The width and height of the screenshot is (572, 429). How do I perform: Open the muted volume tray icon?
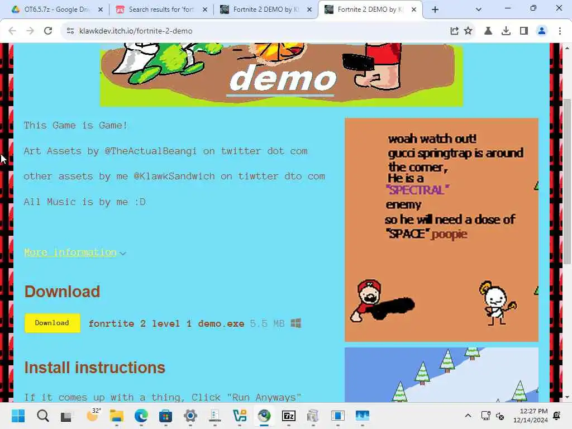coord(500,416)
